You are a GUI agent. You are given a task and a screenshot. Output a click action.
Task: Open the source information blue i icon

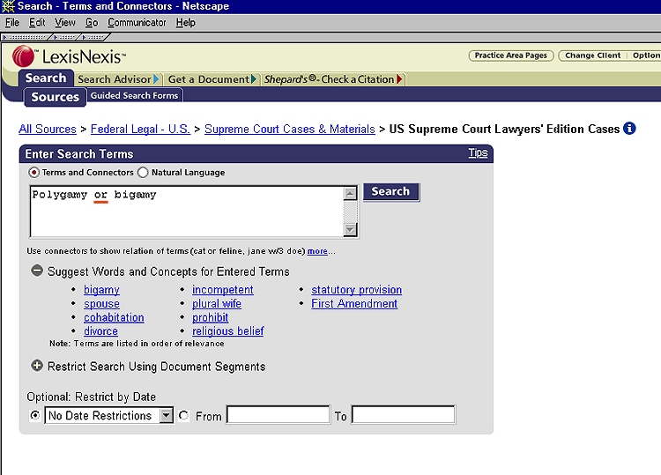(x=629, y=128)
